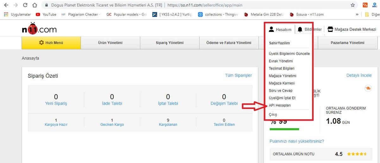The image size is (380, 163).
Task: Click the orange cargo truck icon
Action: click(x=368, y=88)
